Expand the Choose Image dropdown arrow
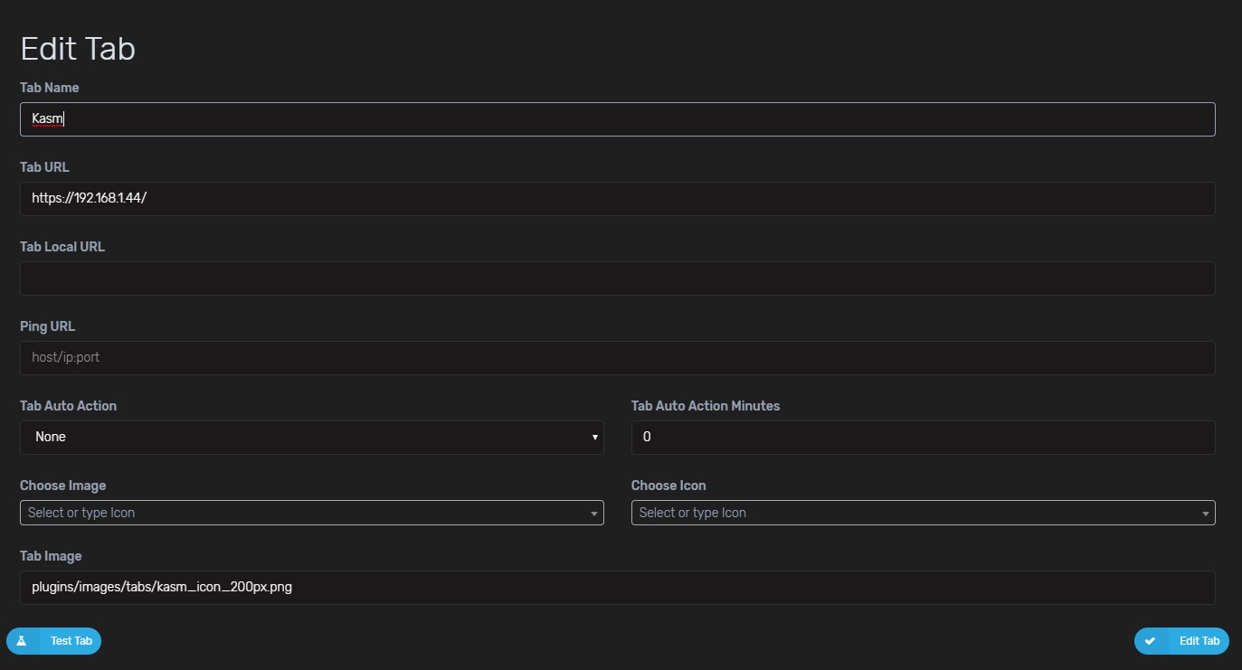The width and height of the screenshot is (1242, 670). [594, 514]
